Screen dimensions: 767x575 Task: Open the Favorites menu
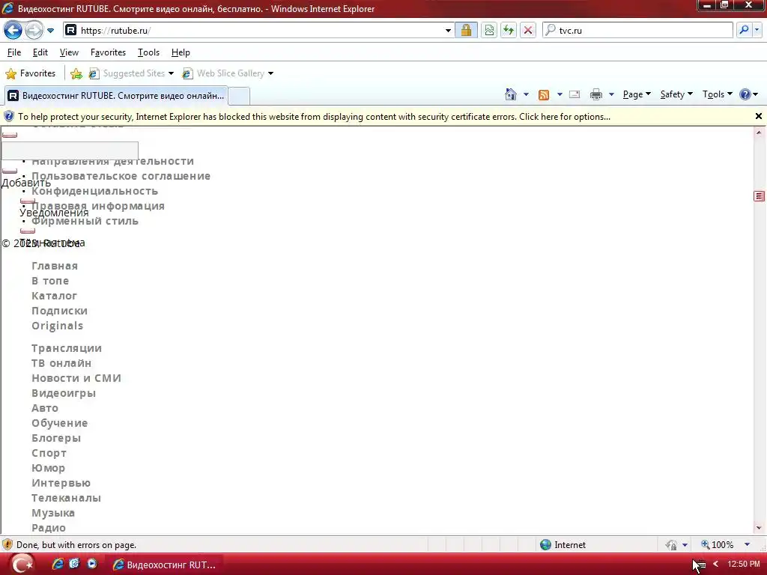(x=108, y=52)
